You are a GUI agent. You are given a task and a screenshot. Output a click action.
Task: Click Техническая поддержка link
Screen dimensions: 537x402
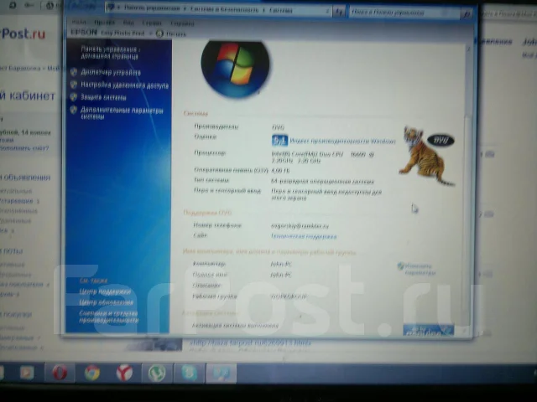point(304,236)
